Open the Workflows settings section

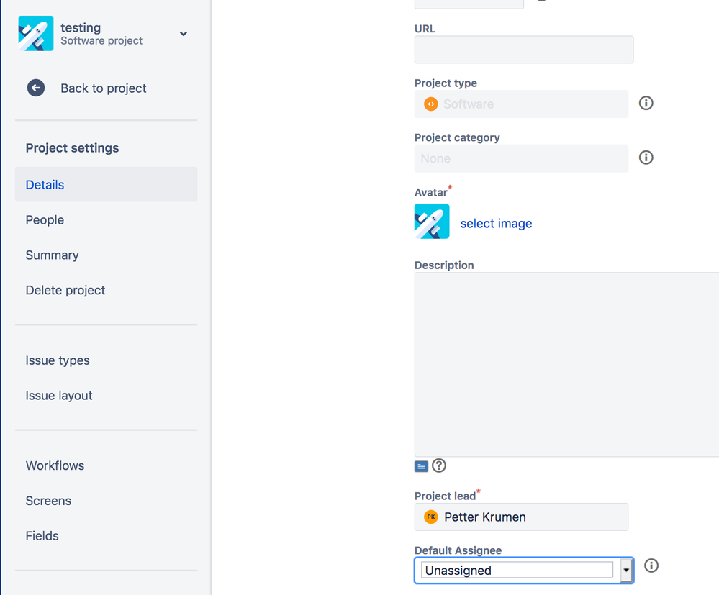[55, 465]
